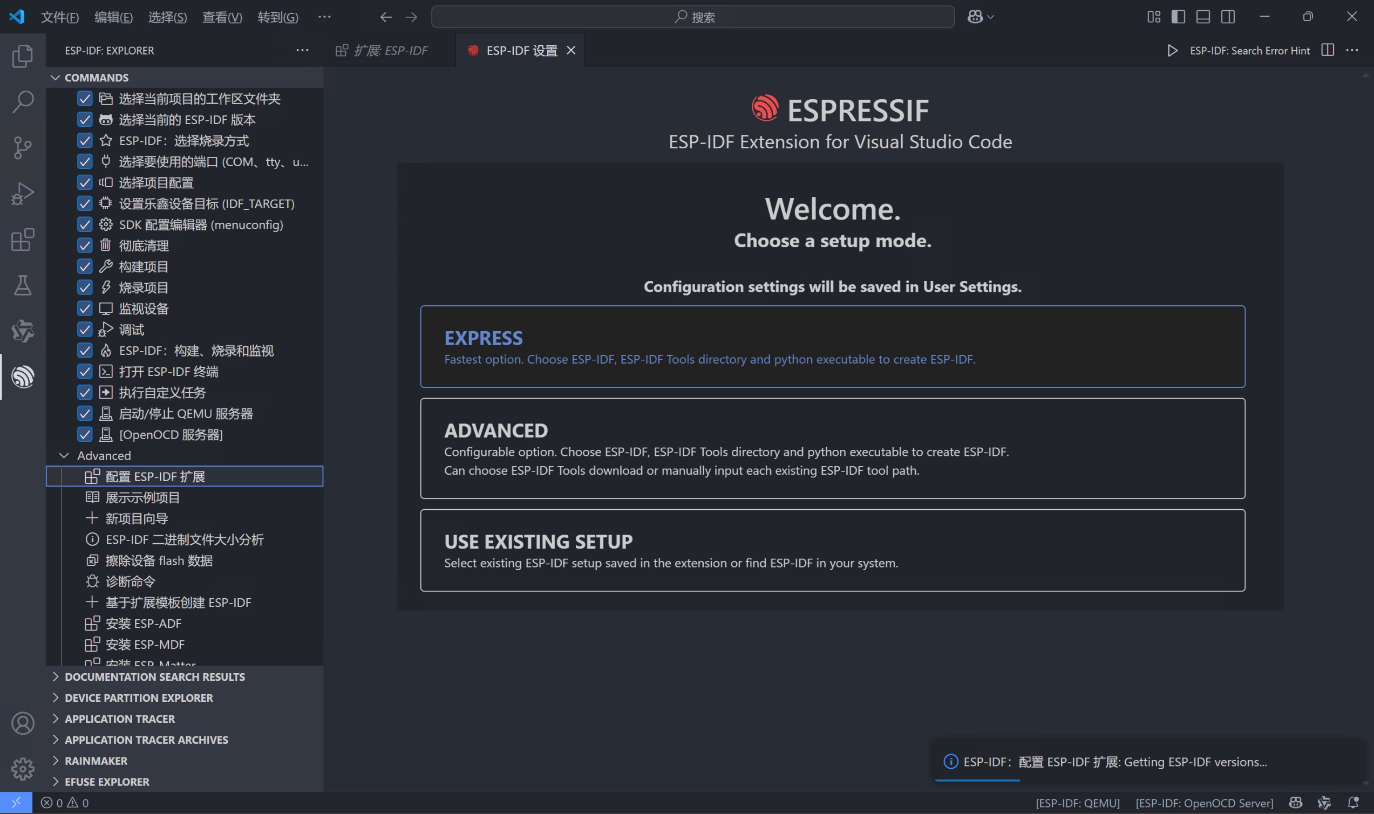Uncheck the 烧录项目 command checkbox
Viewport: 1374px width, 814px height.
click(85, 288)
